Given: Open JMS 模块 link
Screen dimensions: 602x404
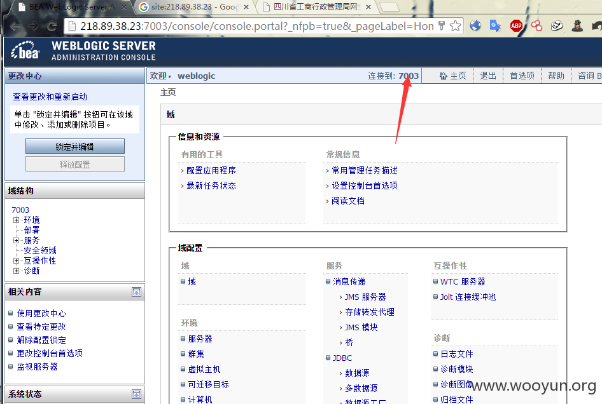Looking at the screenshot, I should tap(361, 327).
